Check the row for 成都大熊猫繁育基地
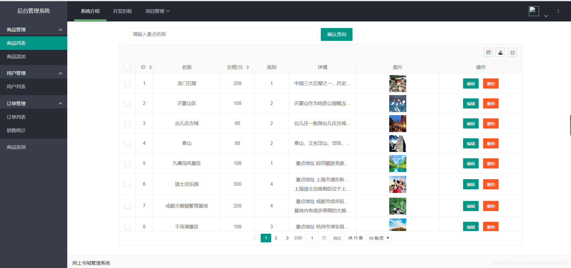 point(127,206)
